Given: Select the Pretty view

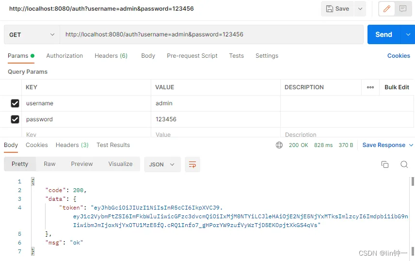Looking at the screenshot, I should point(20,164).
